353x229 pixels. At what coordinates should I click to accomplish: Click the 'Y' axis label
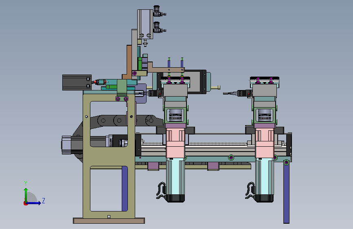pyautogui.click(x=26, y=183)
